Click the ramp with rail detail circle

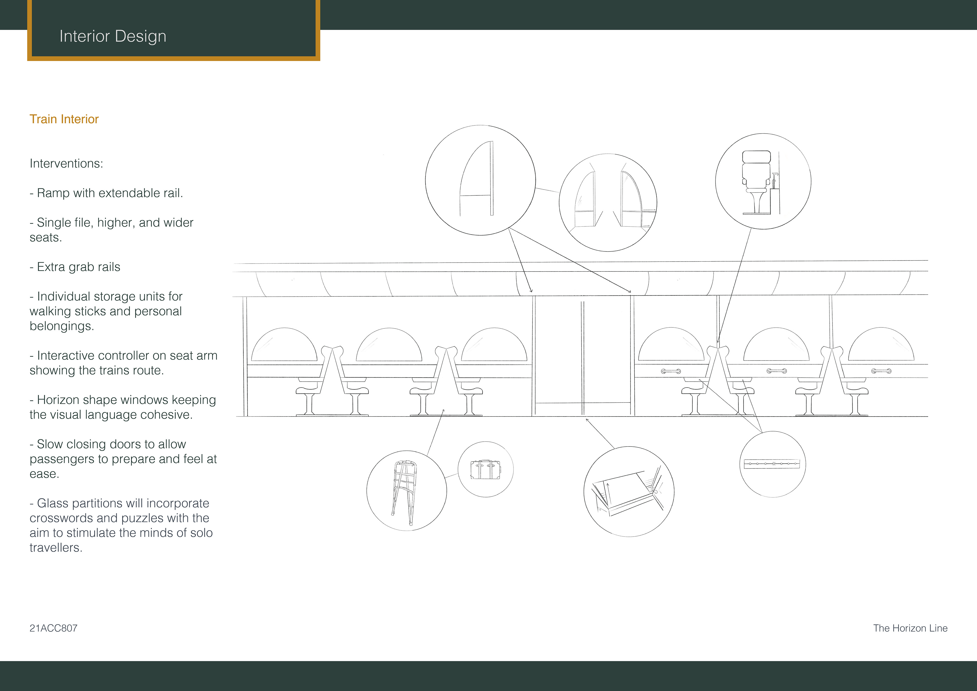coord(629,492)
